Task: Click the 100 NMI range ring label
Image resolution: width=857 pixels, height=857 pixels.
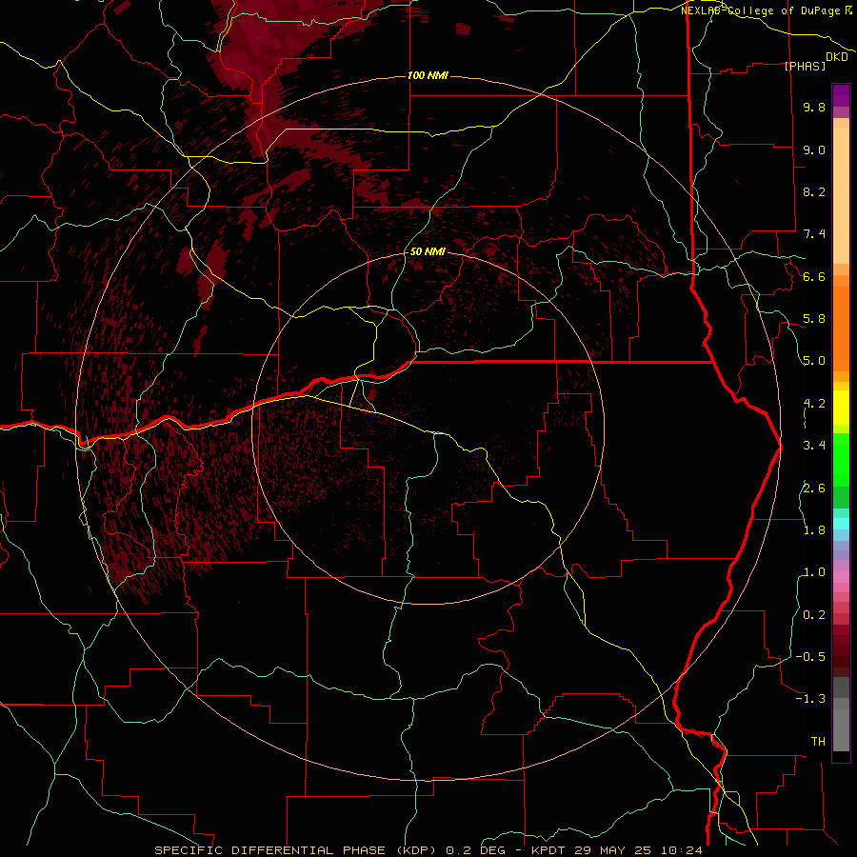Action: [x=428, y=75]
